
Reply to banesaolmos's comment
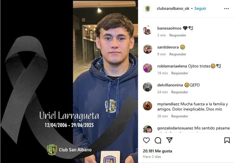pos(178,35)
